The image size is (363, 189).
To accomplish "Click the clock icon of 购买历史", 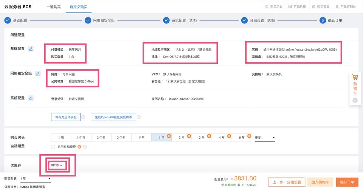I will point(267,6).
